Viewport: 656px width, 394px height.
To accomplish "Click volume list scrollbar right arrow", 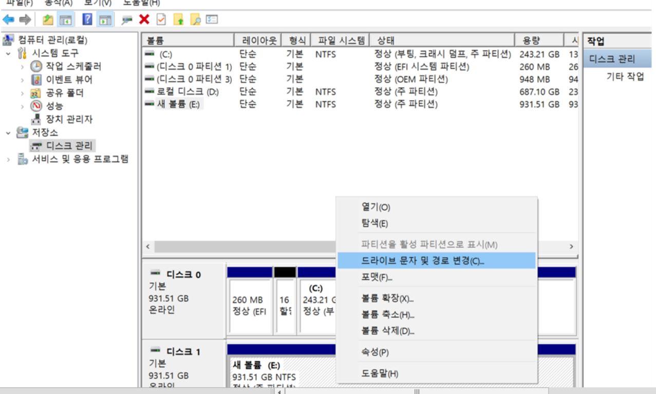I will pyautogui.click(x=571, y=247).
